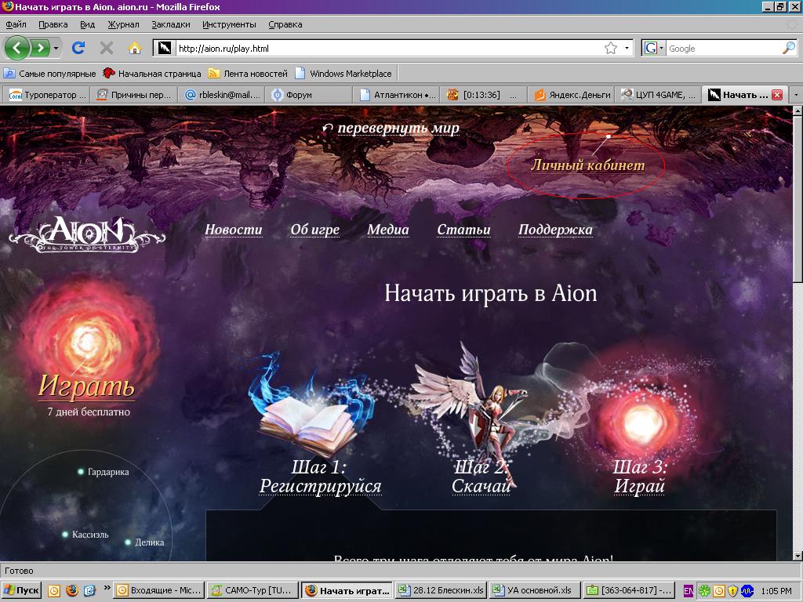Open the Личный кабинет link

pyautogui.click(x=587, y=165)
